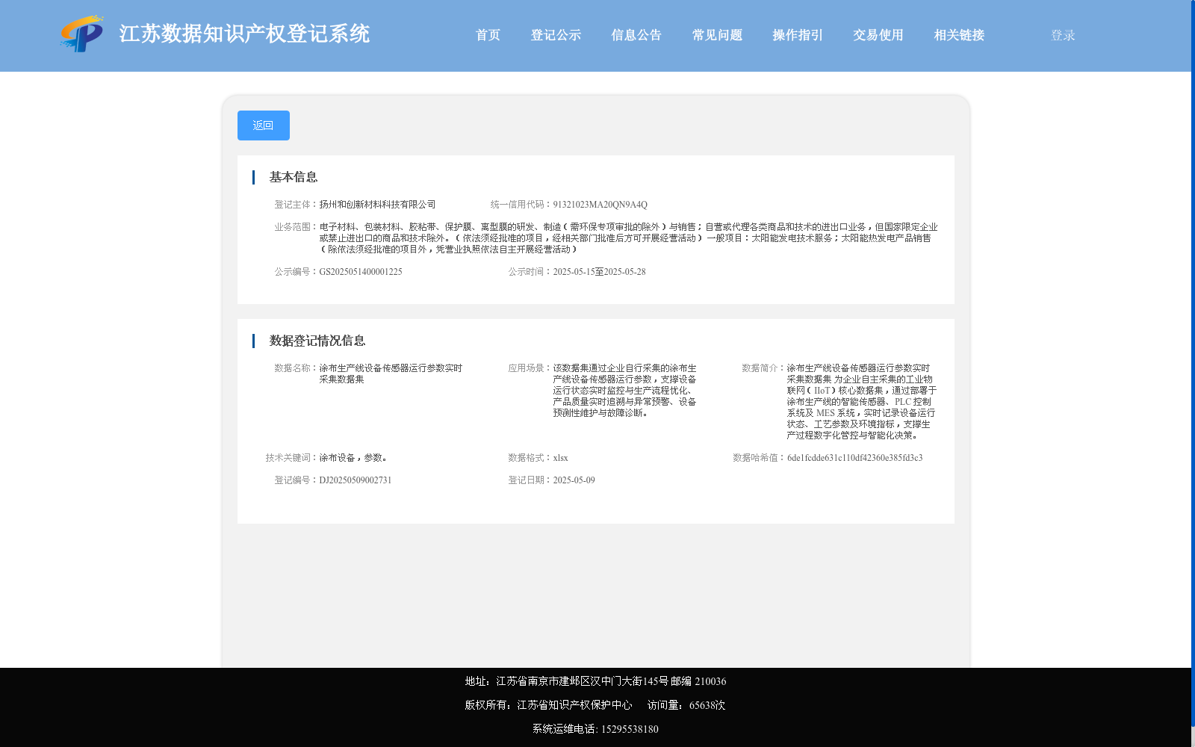The image size is (1195, 747).
Task: Open the 相关链接 menu item
Action: tap(959, 35)
